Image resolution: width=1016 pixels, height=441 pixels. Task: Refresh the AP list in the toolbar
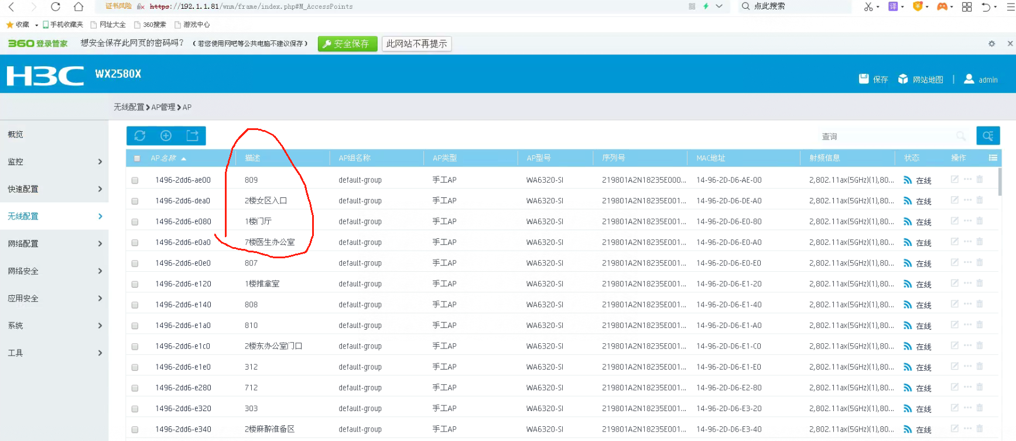pyautogui.click(x=139, y=136)
